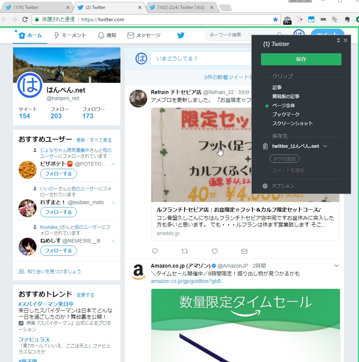359x362 pixels.
Task: Open the ピザポテト avatar
Action: pyautogui.click(x=28, y=170)
